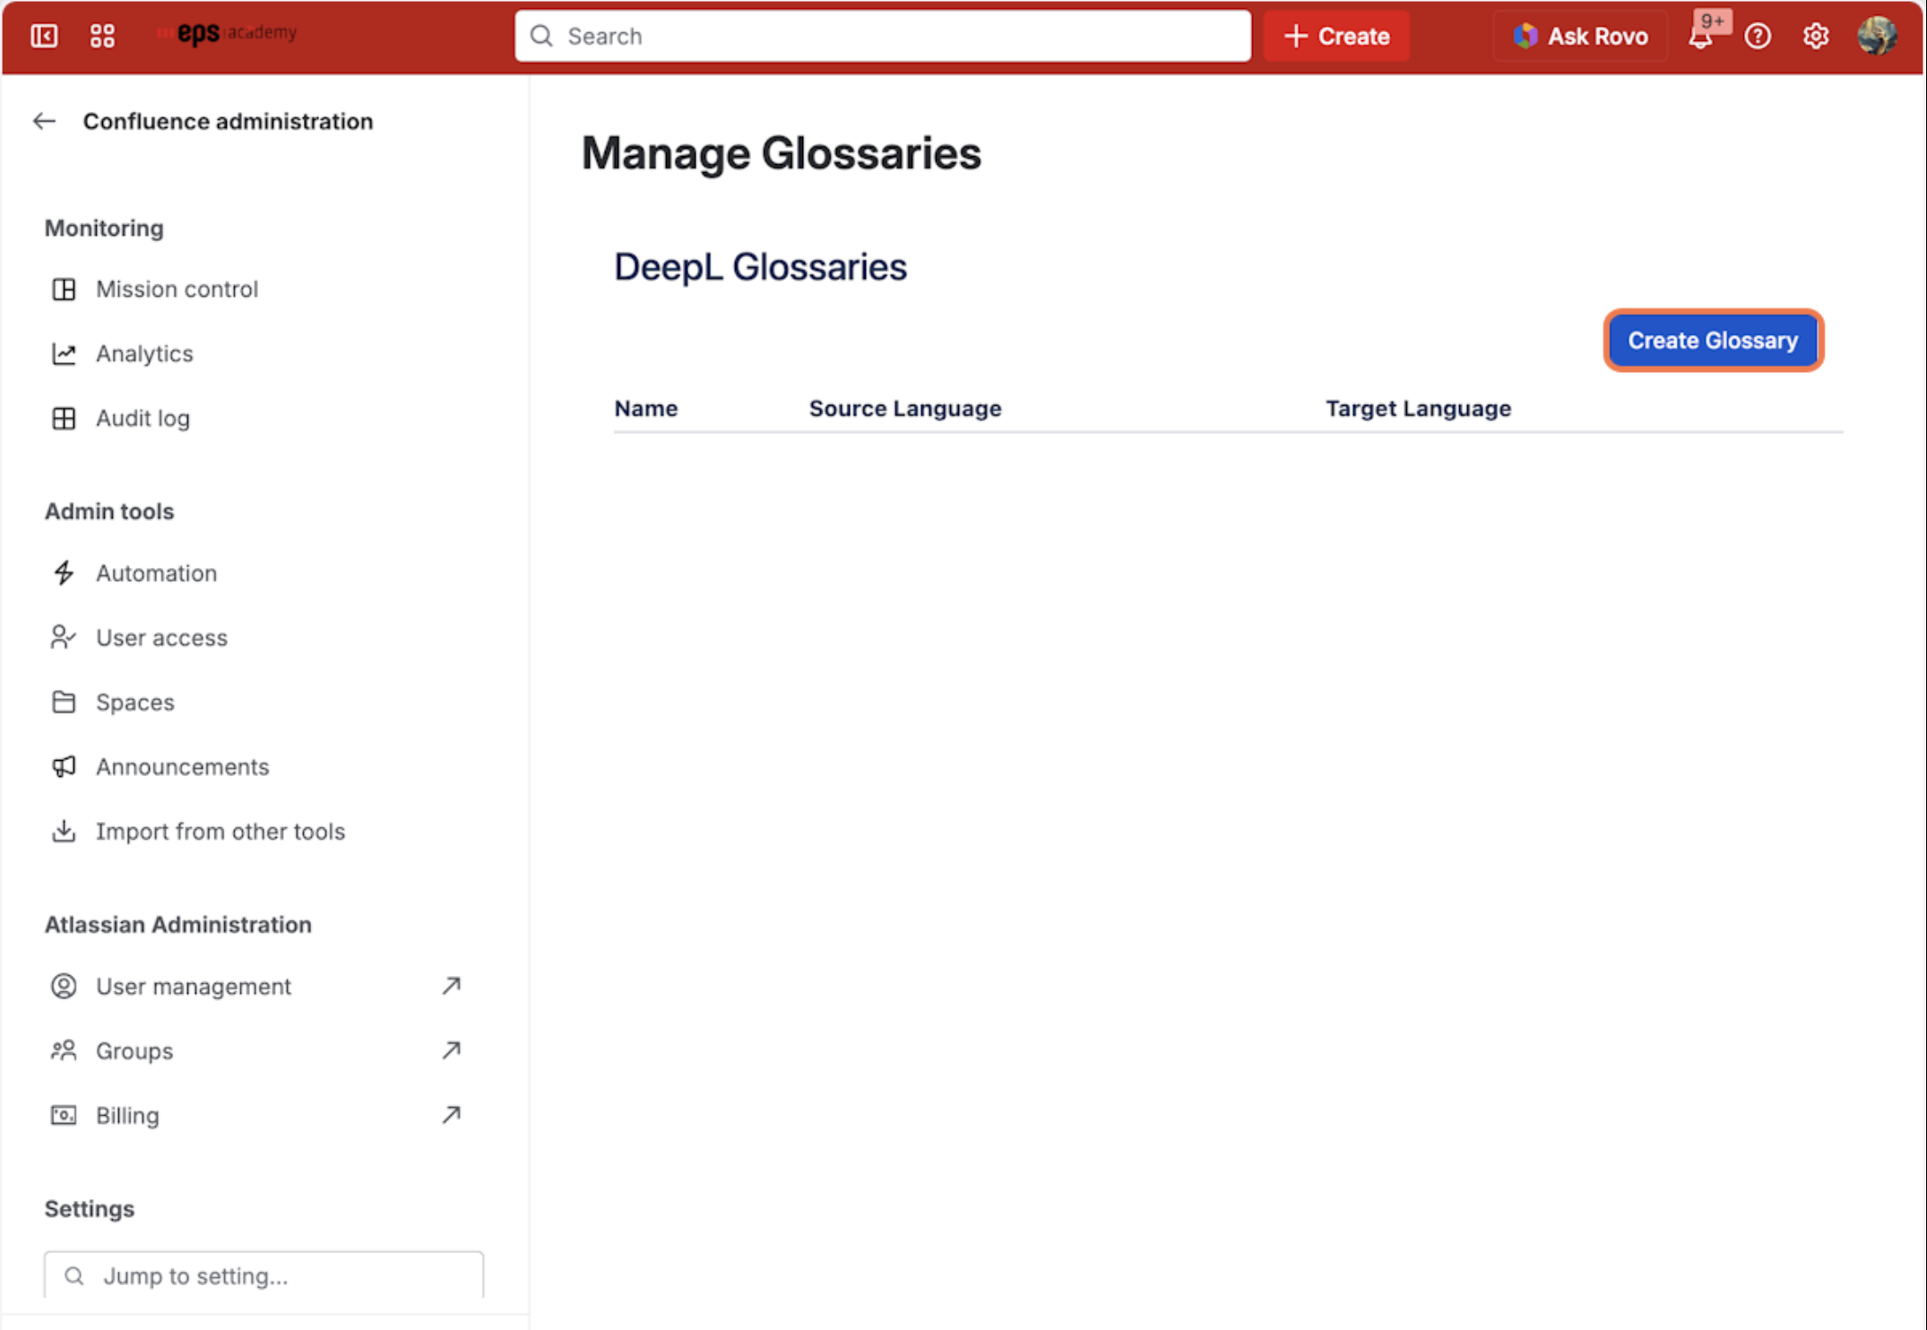Go to Automation under Admin tools
This screenshot has height=1330, width=1927.
click(156, 573)
